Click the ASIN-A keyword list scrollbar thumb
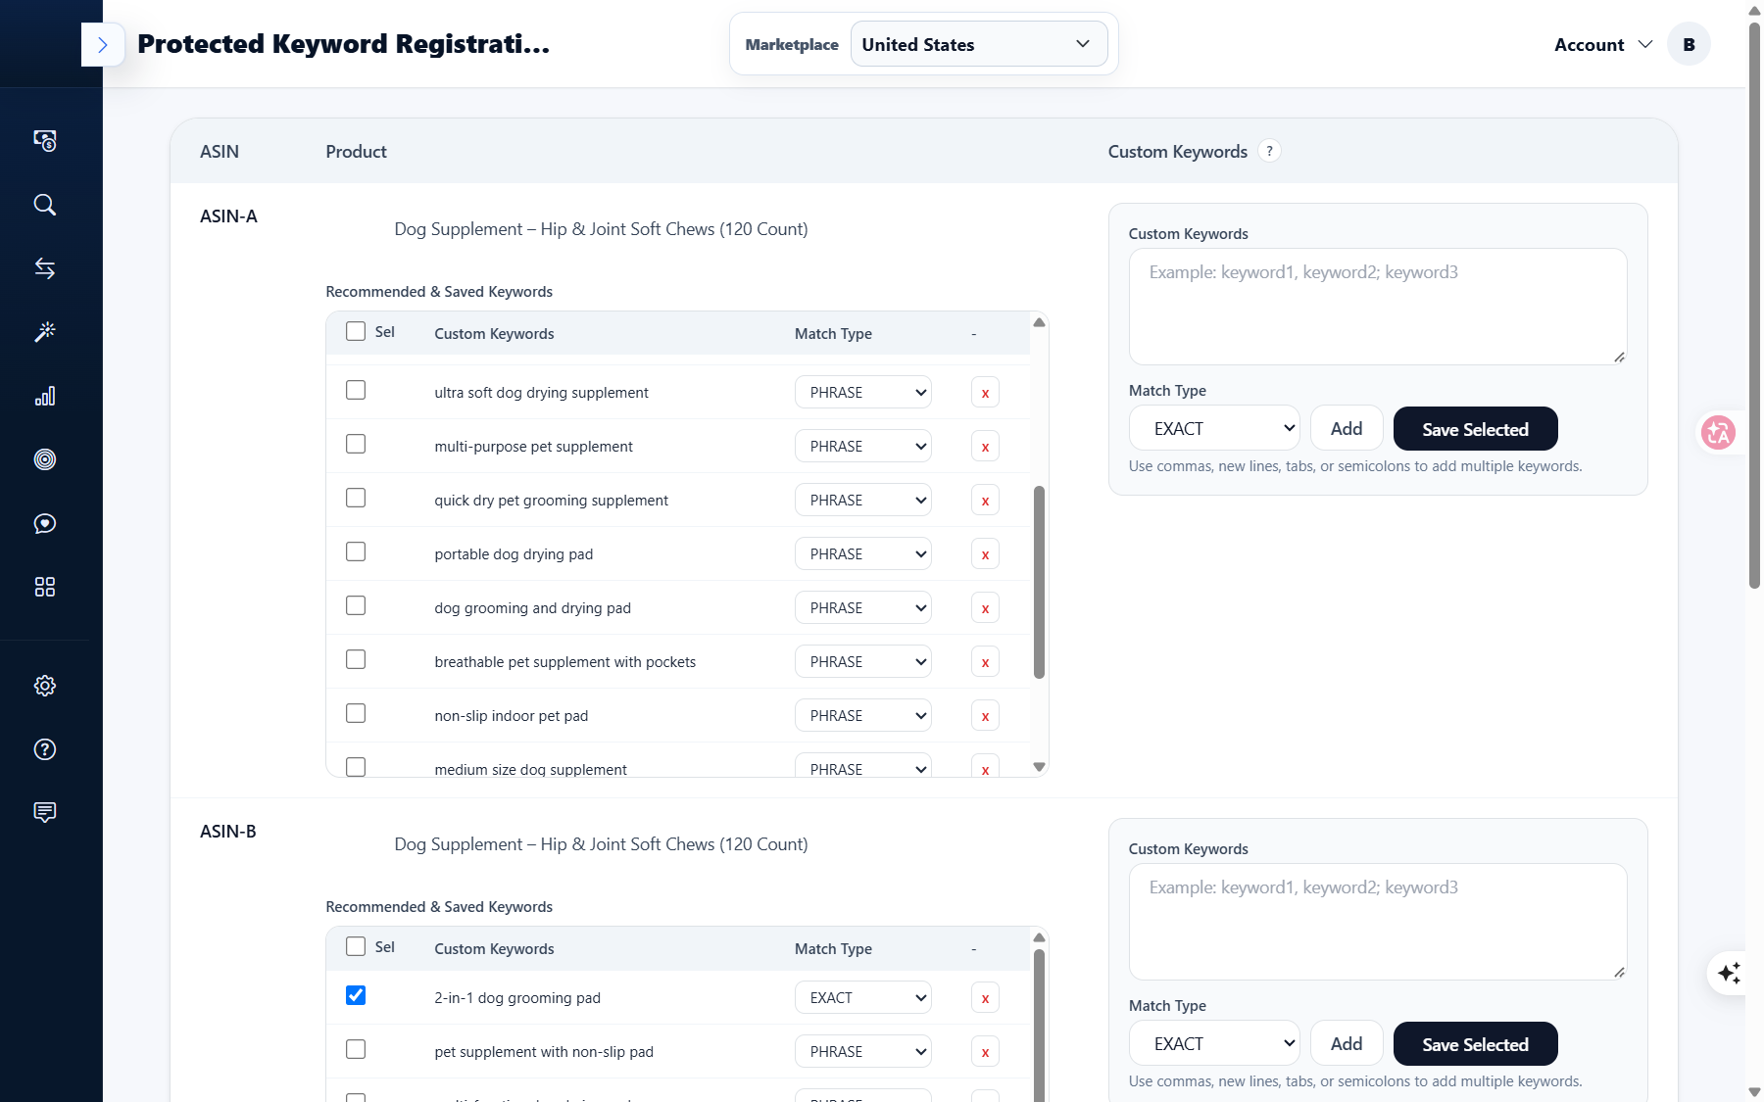Image resolution: width=1764 pixels, height=1102 pixels. pos(1040,583)
